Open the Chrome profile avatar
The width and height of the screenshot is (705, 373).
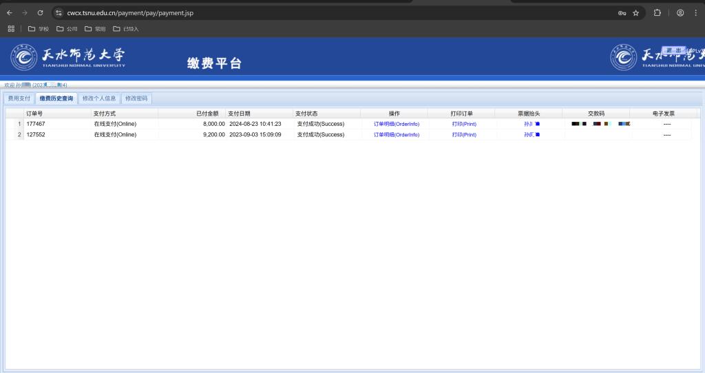pyautogui.click(x=680, y=12)
